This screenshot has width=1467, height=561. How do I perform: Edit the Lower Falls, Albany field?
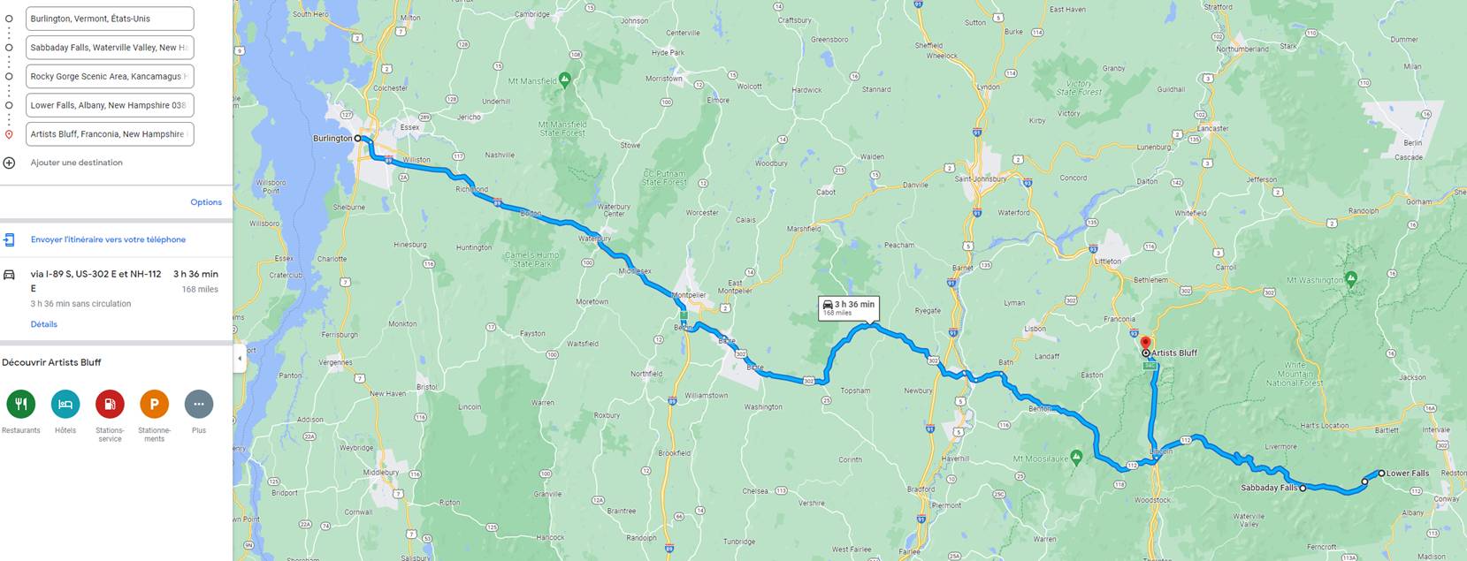pyautogui.click(x=110, y=105)
